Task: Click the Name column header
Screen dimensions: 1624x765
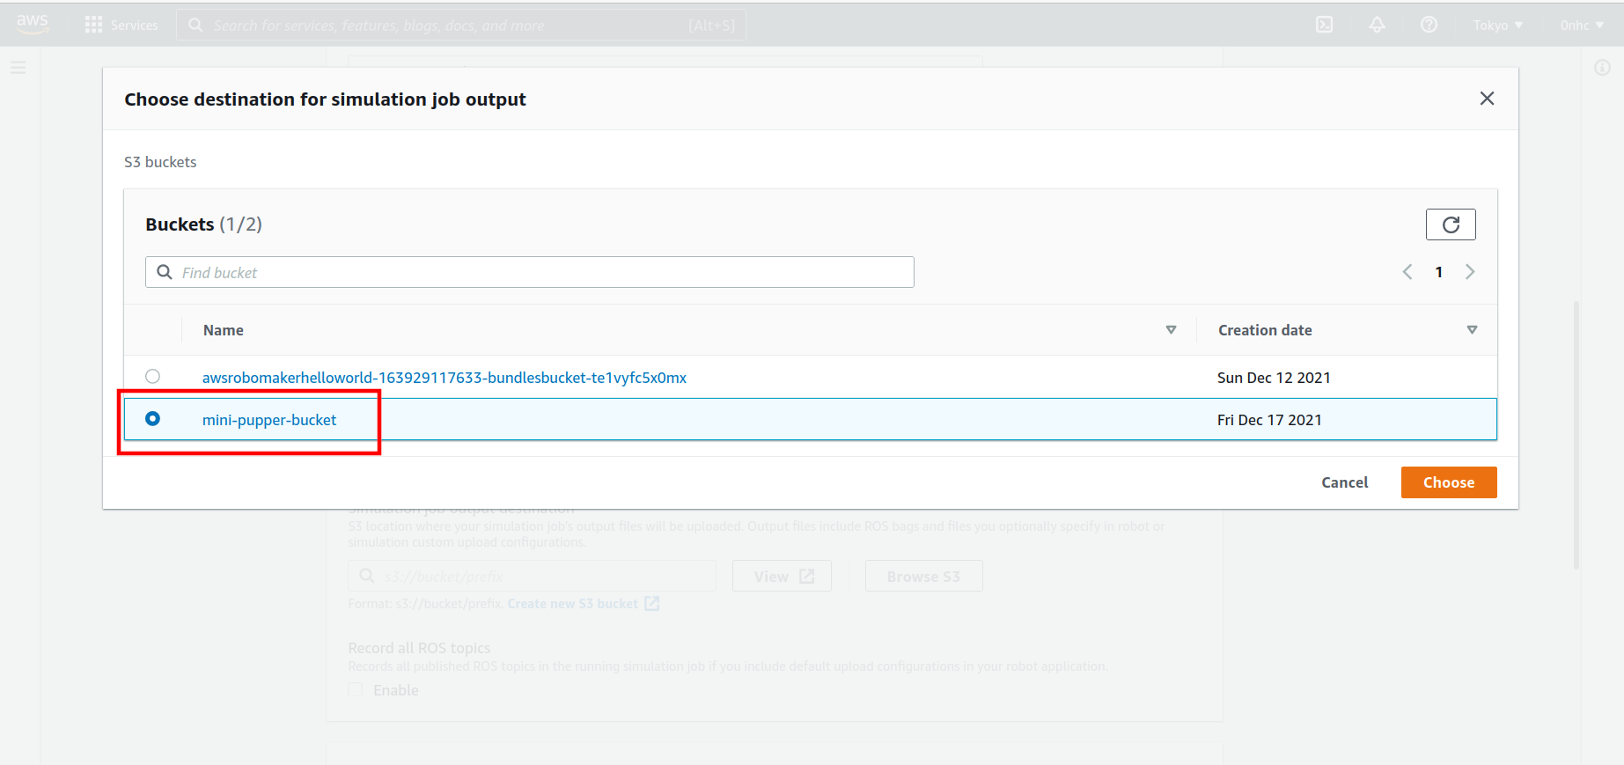Action: click(x=224, y=330)
